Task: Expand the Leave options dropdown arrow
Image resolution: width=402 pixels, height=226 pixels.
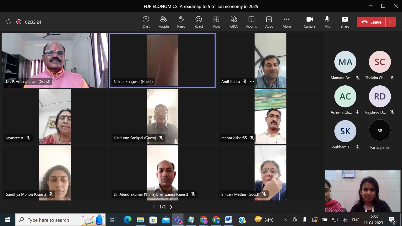Action: tap(391, 22)
